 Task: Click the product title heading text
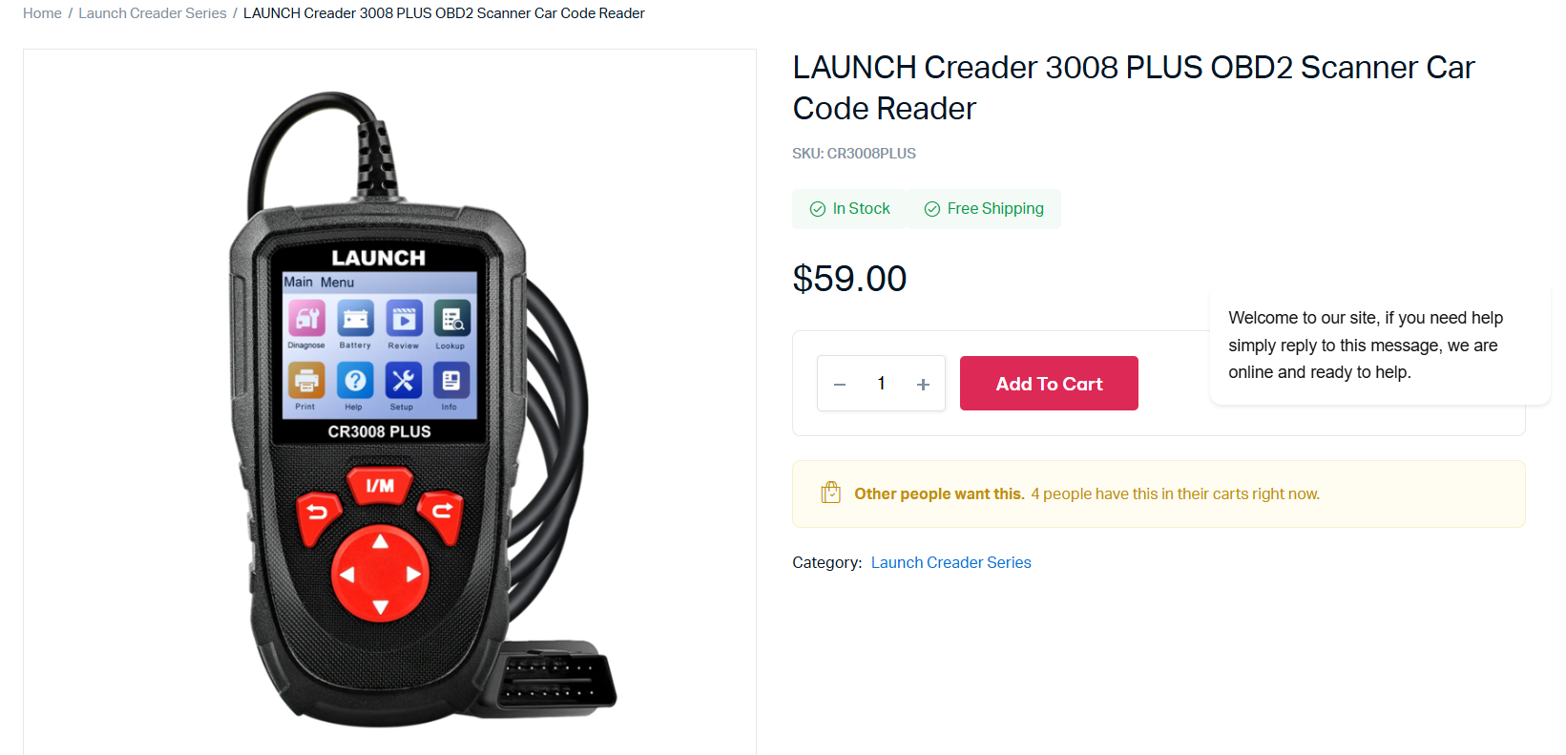coord(1134,88)
